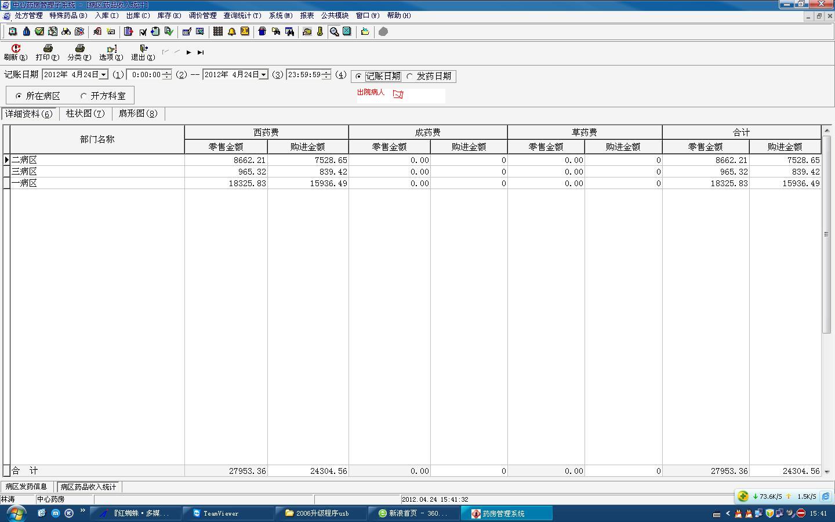Viewport: 835px width, 522px height.
Task: Open the 调价管理 menu
Action: coord(202,16)
